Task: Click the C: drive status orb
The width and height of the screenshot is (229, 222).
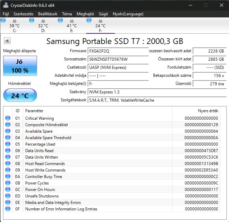Action: click(x=3, y=20)
